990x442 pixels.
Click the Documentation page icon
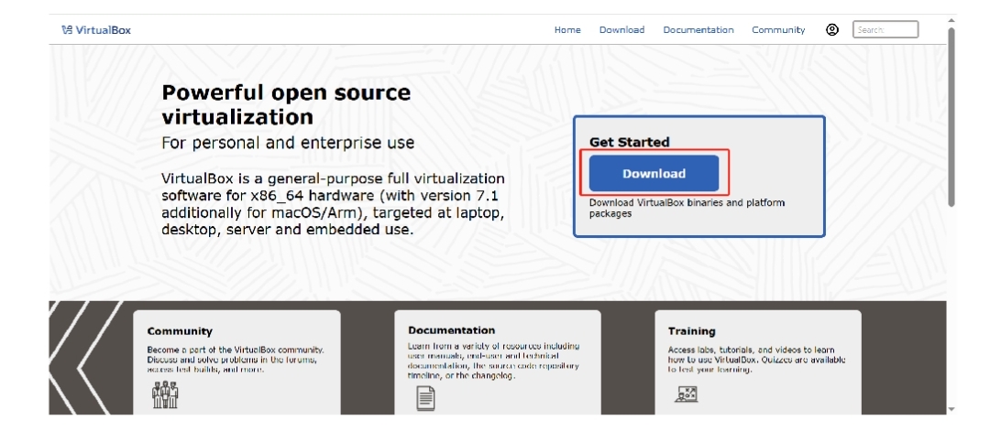pos(425,398)
